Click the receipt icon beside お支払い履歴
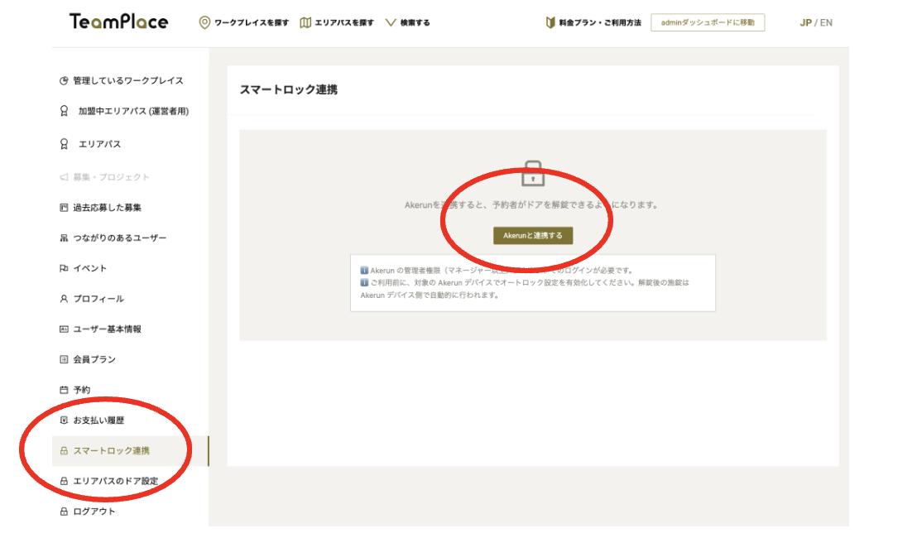The height and width of the screenshot is (533, 917). click(64, 420)
